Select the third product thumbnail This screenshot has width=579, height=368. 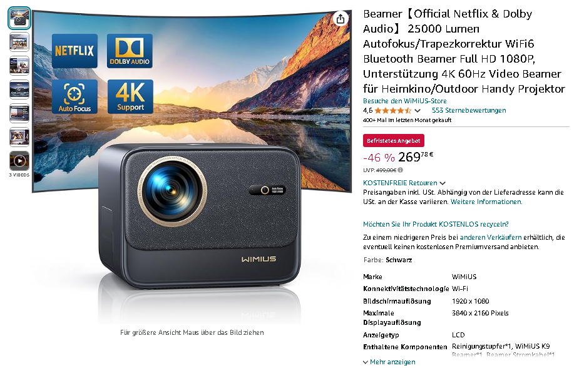(19, 66)
